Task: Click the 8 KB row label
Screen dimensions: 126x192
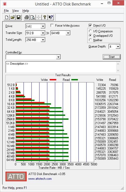Action: [12, 100]
